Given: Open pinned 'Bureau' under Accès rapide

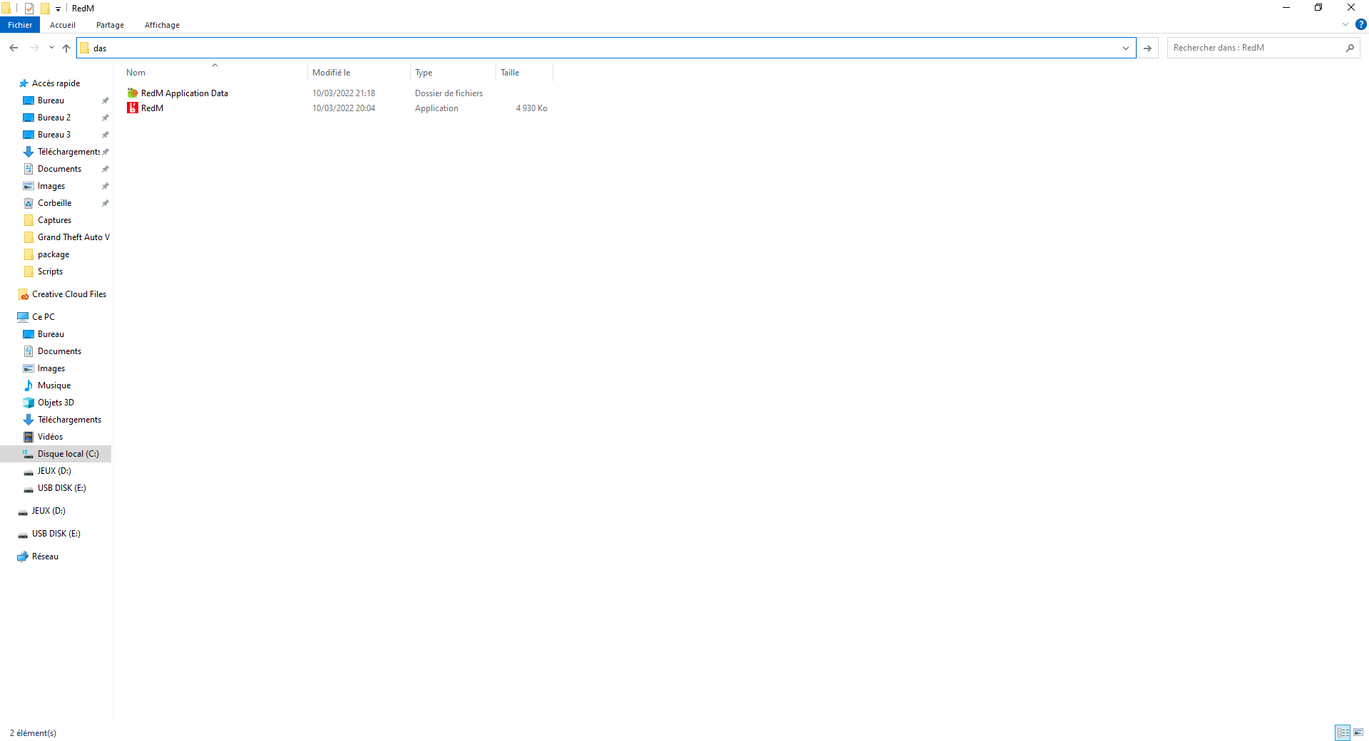Looking at the screenshot, I should click(51, 100).
